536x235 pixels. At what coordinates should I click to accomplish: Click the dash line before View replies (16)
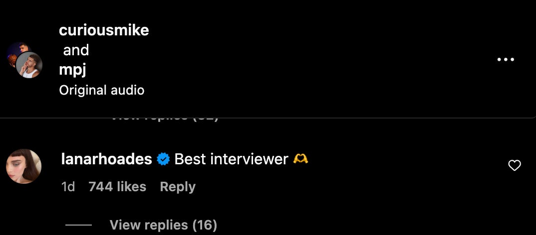78,225
